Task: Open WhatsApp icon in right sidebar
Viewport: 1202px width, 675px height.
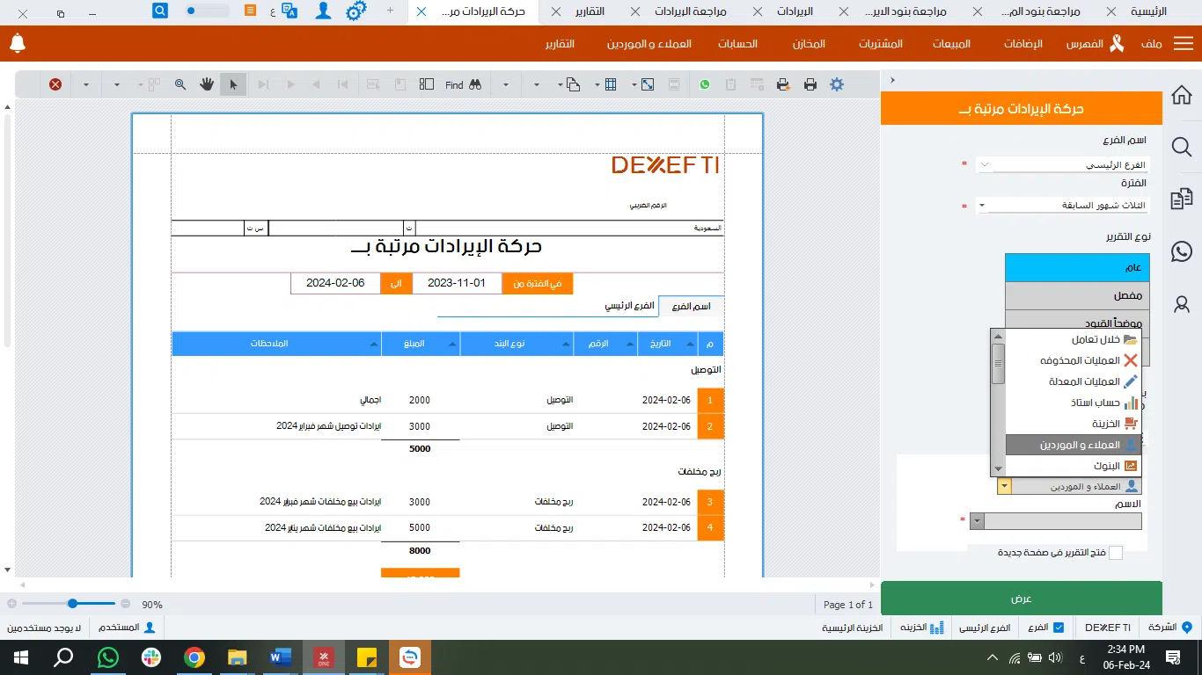Action: click(1182, 251)
